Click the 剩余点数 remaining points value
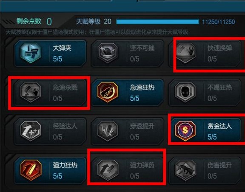Image resolution: width=245 pixels, height=192 pixels. point(49,22)
